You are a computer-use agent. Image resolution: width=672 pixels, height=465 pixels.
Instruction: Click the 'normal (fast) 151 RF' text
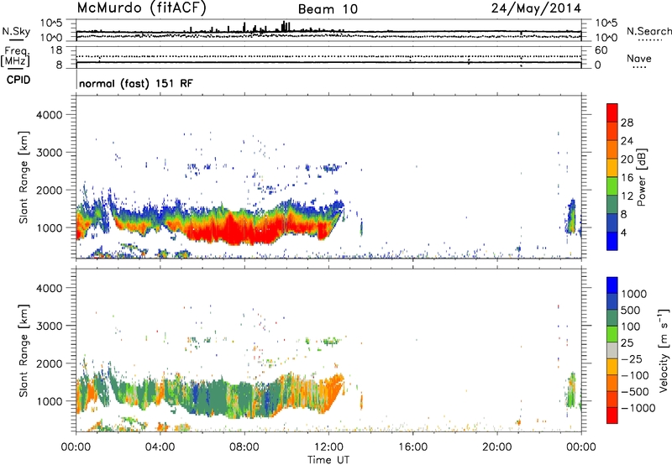coord(136,83)
